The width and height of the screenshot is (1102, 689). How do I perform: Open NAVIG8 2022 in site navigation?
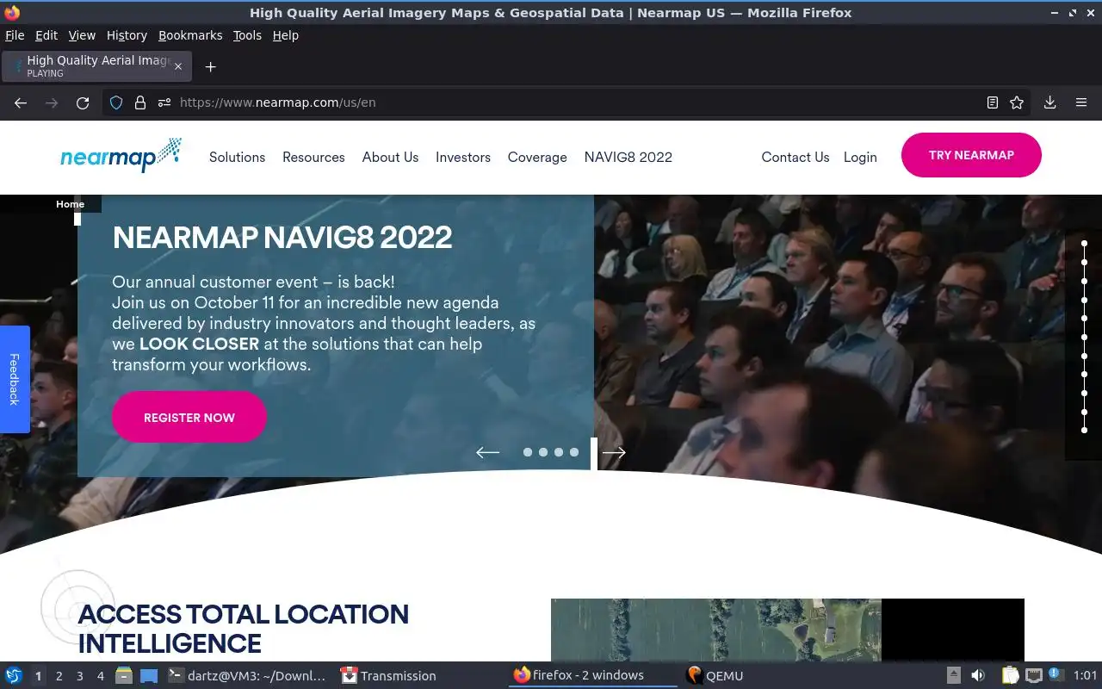[x=628, y=157]
